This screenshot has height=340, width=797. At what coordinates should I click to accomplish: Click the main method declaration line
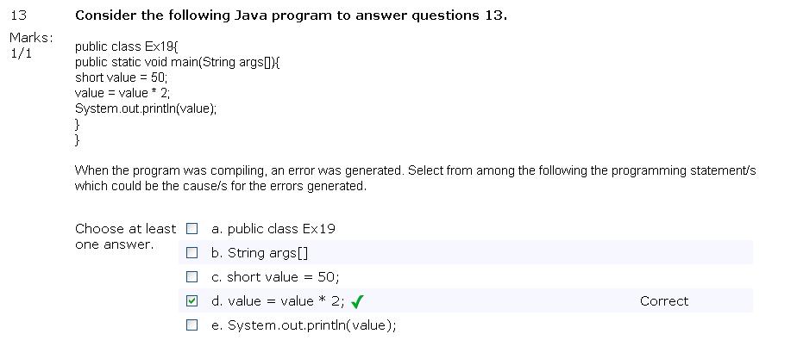(x=178, y=63)
